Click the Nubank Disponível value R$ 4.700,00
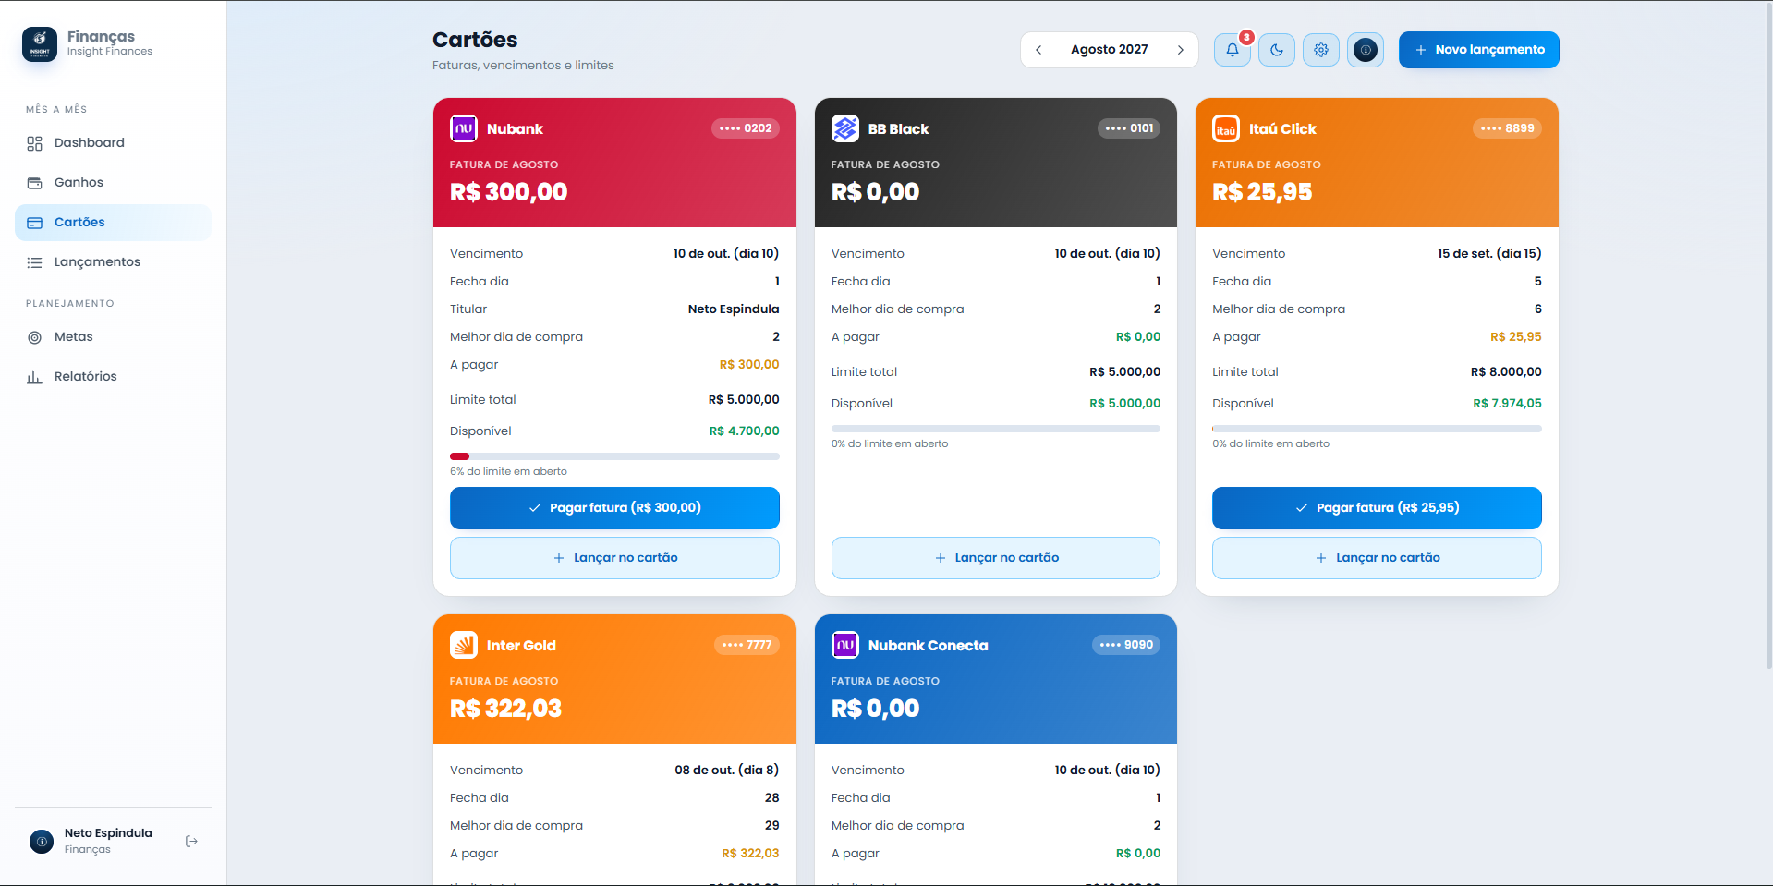The height and width of the screenshot is (886, 1773). click(x=744, y=431)
